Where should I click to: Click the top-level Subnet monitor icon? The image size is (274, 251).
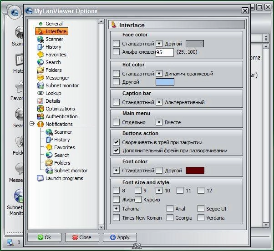click(41, 85)
